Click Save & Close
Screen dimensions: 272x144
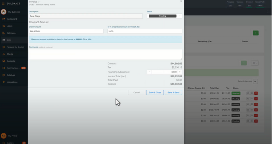(x=155, y=92)
